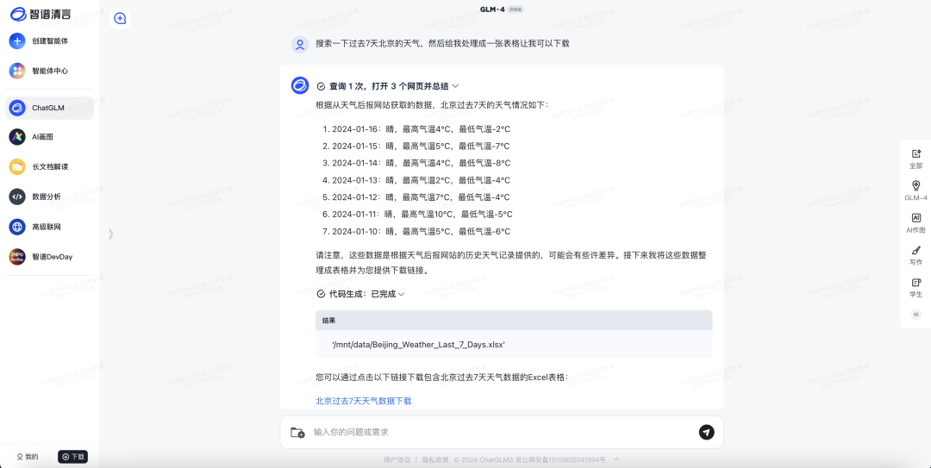
Task: Open 智能体中心 from the sidebar
Action: [x=50, y=71]
